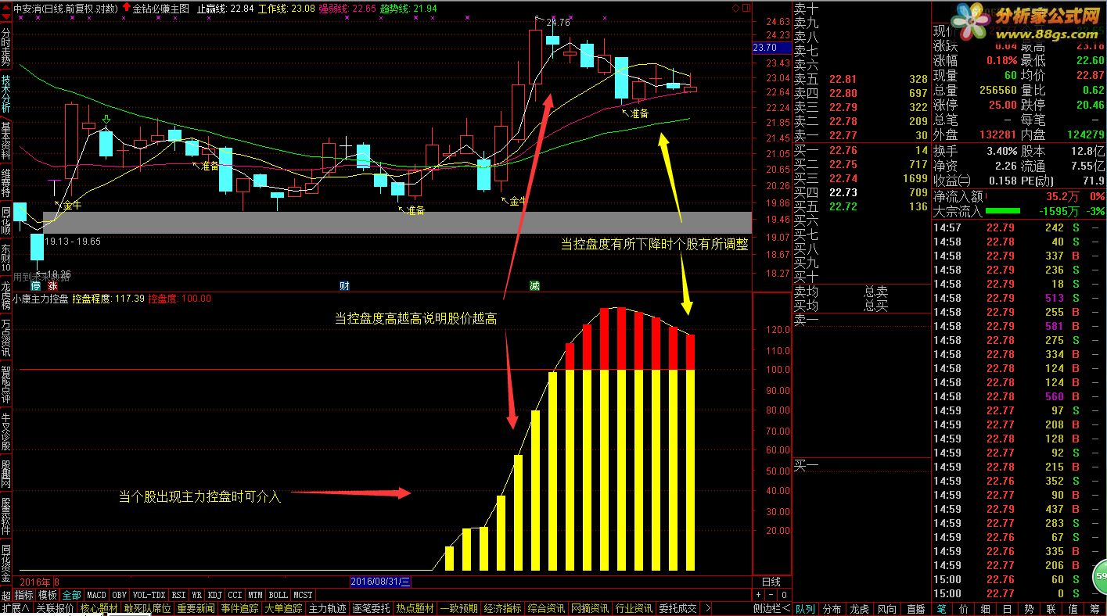The image size is (1107, 616).
Task: Click the 净流入额 row value 35.2万
Action: (x=1062, y=196)
